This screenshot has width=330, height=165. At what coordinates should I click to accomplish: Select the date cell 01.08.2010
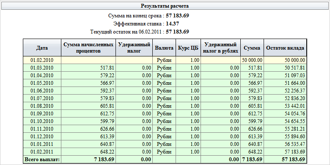click(42, 106)
